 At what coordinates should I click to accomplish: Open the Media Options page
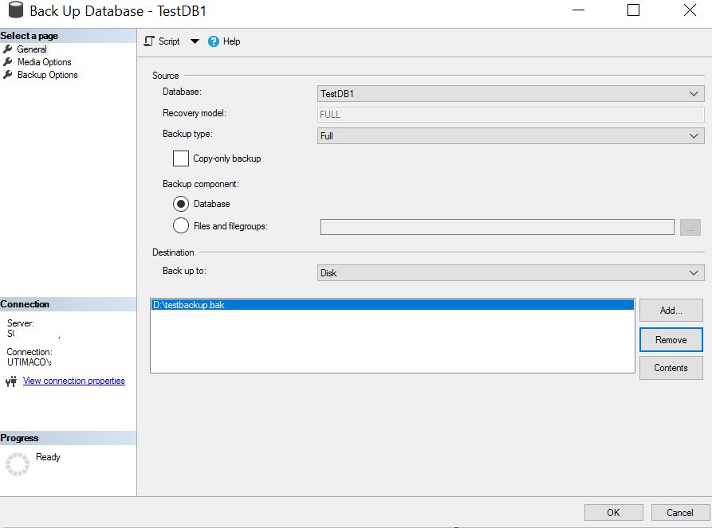[44, 61]
